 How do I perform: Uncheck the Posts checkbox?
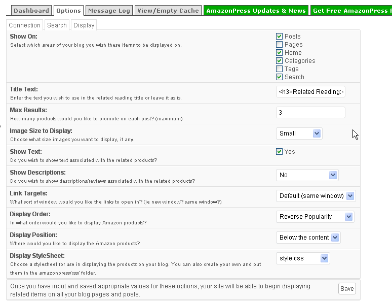279,37
